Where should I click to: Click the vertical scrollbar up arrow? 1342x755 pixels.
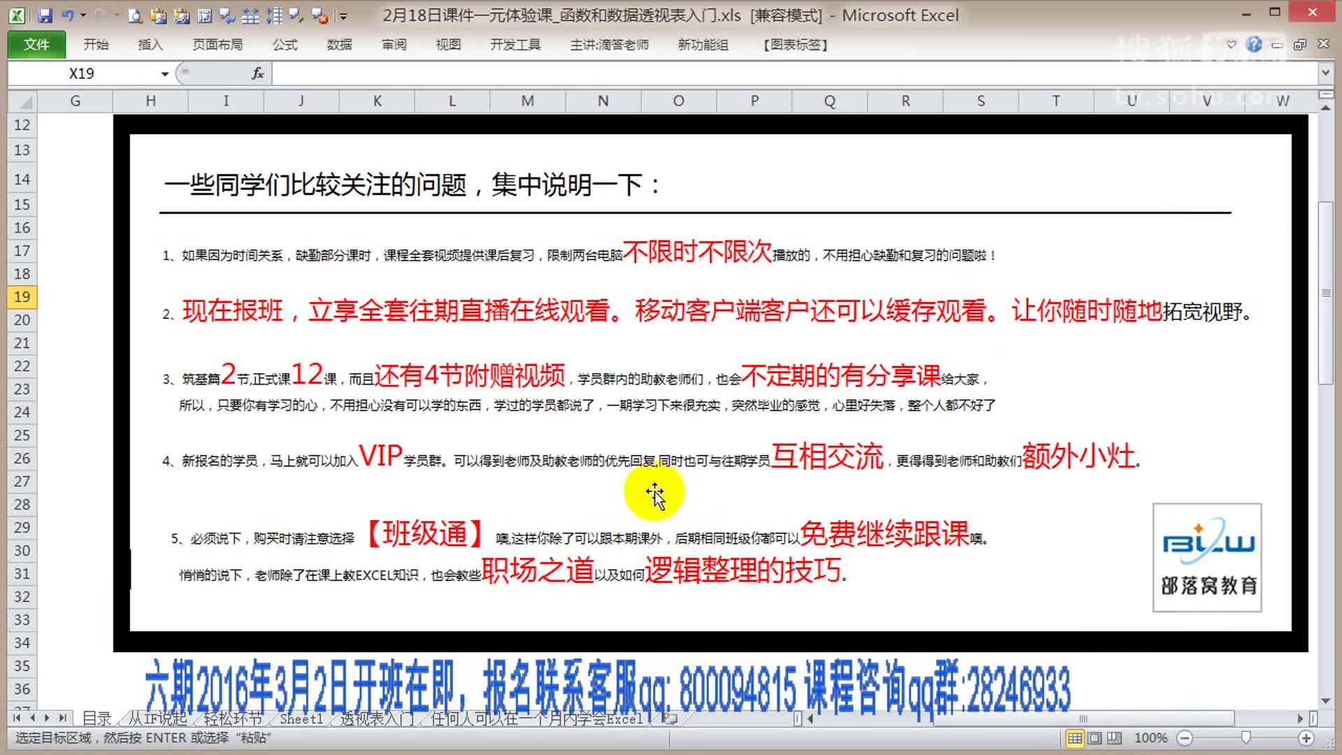click(1325, 107)
